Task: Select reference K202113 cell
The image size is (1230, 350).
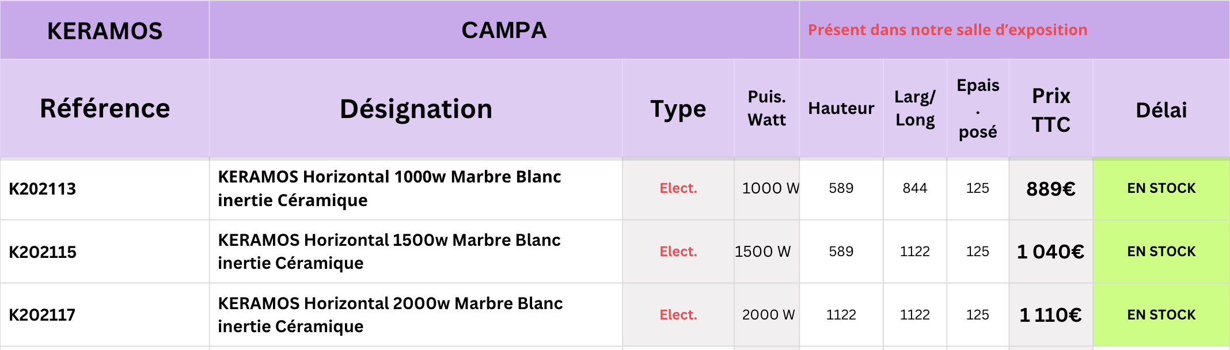Action: coord(43,189)
